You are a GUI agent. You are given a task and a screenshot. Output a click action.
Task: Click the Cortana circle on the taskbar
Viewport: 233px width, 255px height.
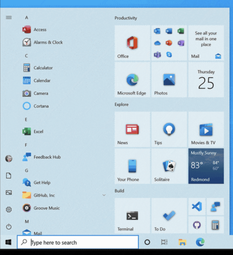tap(147, 242)
